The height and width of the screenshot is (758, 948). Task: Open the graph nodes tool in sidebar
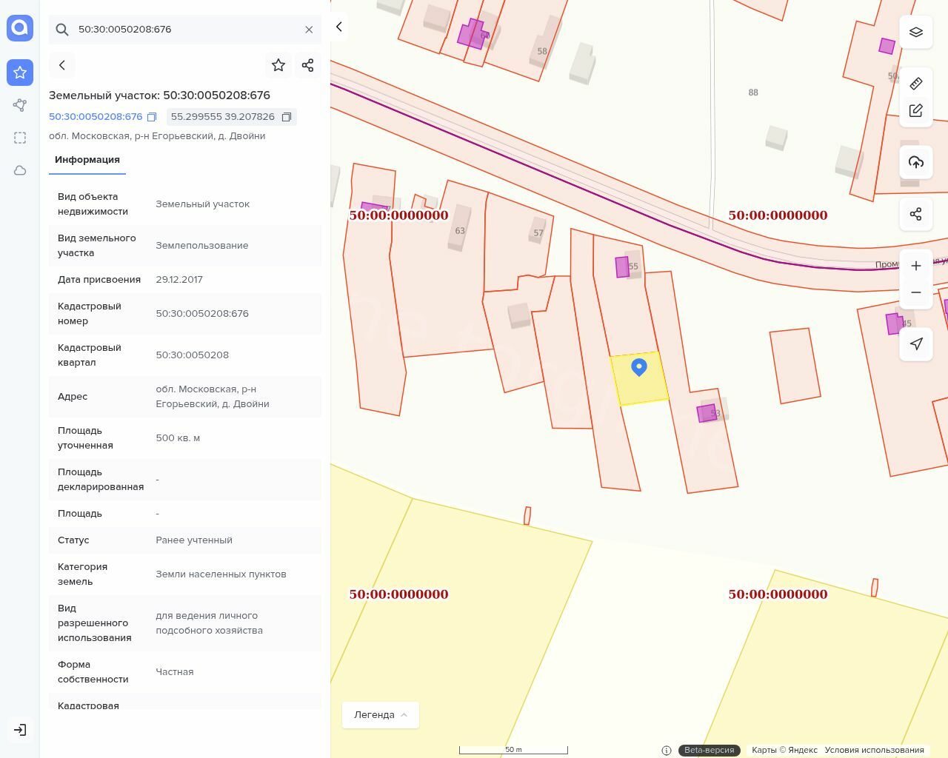(20, 105)
